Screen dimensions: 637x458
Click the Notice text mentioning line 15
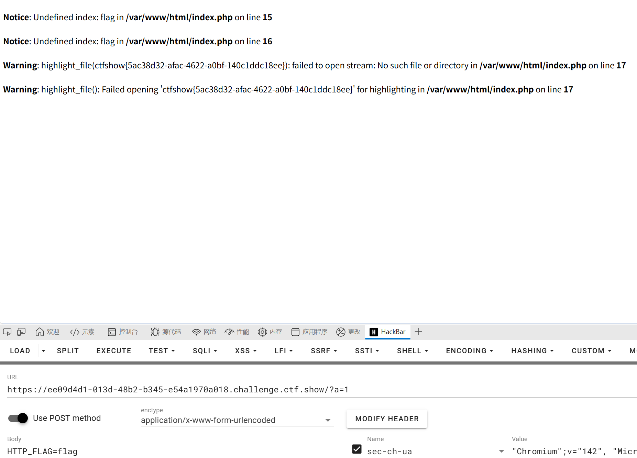[x=138, y=17]
